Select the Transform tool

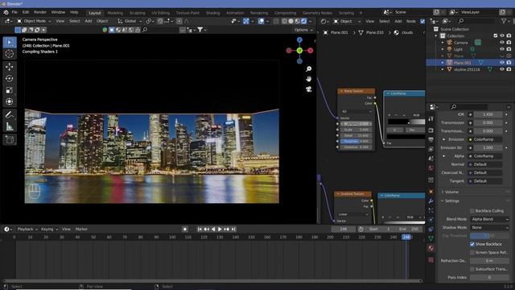tap(9, 101)
